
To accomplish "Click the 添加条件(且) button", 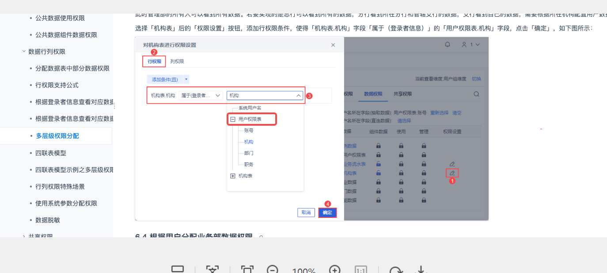I will (165, 79).
